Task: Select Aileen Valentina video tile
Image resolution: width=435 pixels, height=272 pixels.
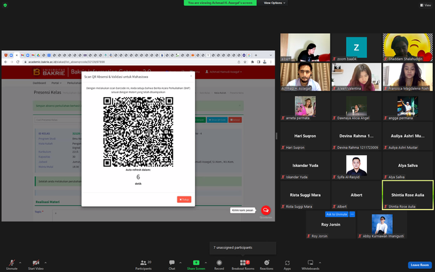Action: click(x=356, y=77)
